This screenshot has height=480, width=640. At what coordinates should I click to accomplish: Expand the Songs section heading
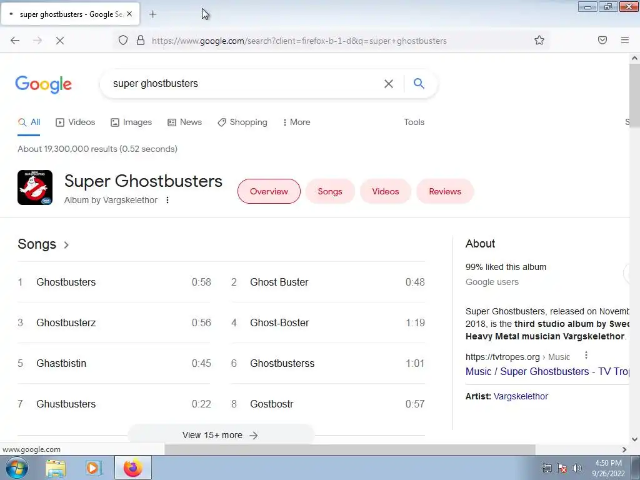click(44, 244)
